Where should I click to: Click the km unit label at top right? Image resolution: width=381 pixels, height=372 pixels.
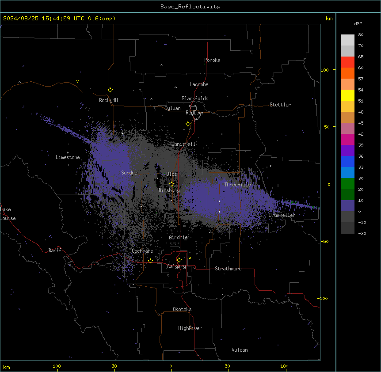pyautogui.click(x=329, y=19)
